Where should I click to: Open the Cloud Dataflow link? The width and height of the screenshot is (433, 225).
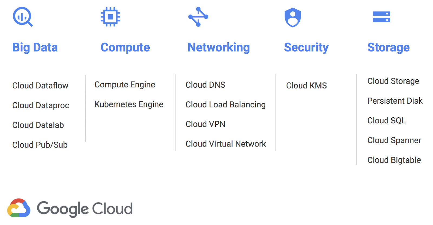point(40,86)
